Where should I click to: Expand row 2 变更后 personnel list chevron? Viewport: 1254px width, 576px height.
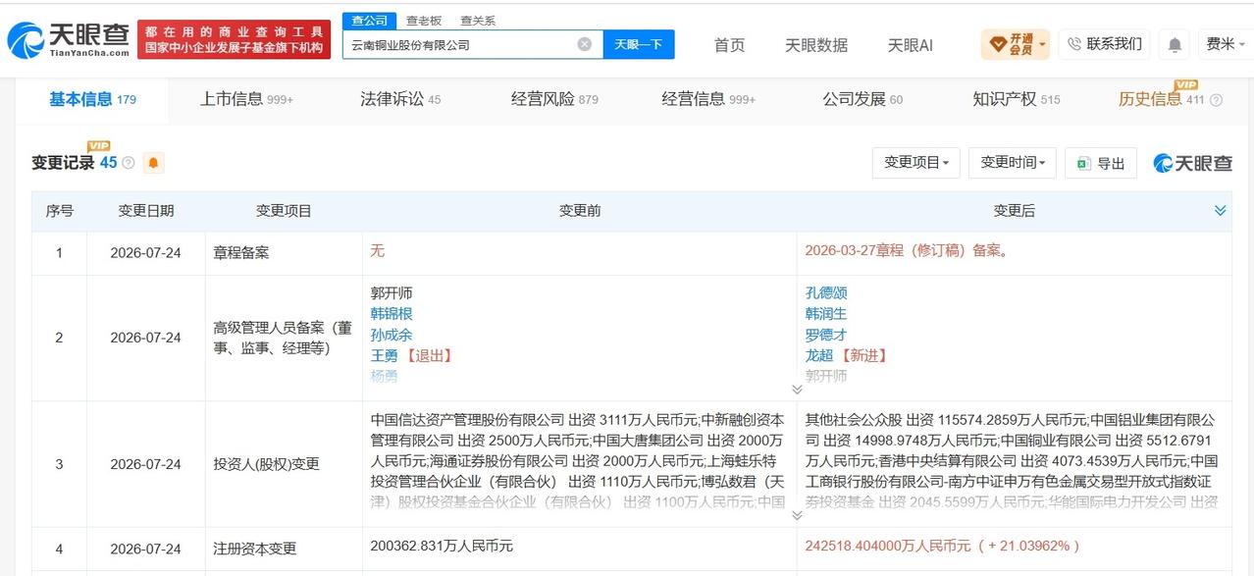[797, 390]
